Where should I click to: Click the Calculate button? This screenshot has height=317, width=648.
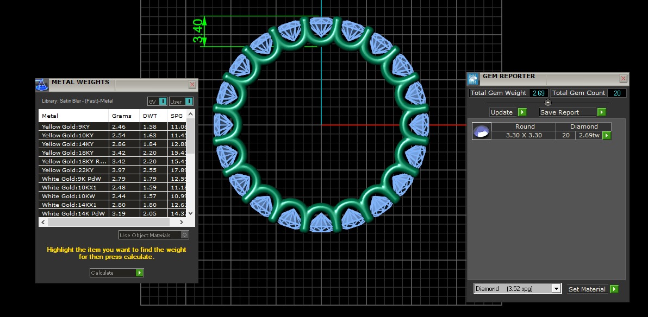116,273
